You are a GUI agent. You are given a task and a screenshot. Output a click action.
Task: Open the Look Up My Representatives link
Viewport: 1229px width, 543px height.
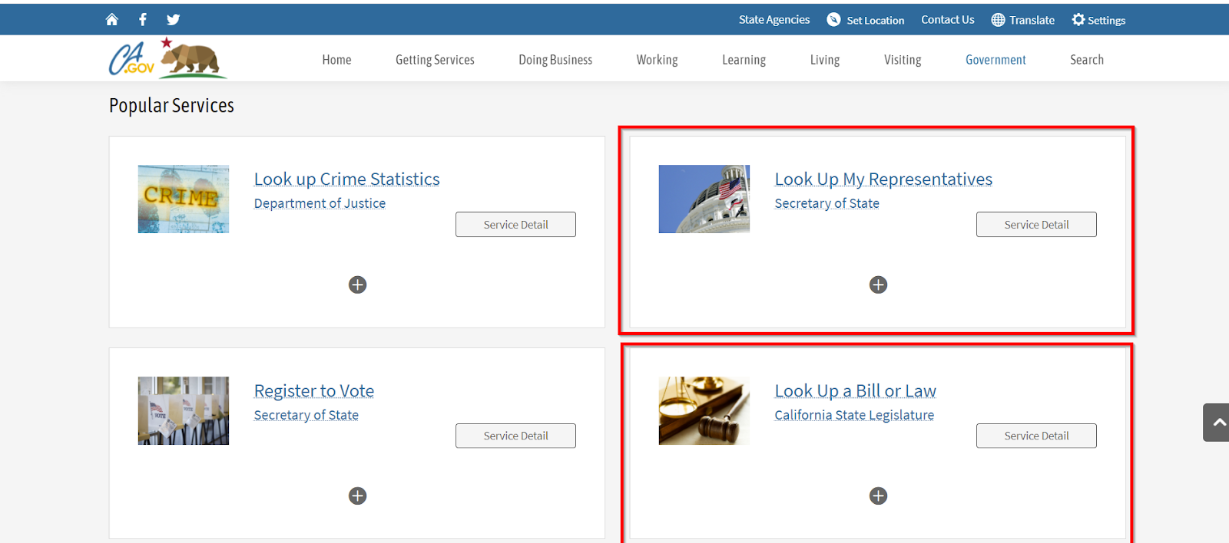(883, 179)
